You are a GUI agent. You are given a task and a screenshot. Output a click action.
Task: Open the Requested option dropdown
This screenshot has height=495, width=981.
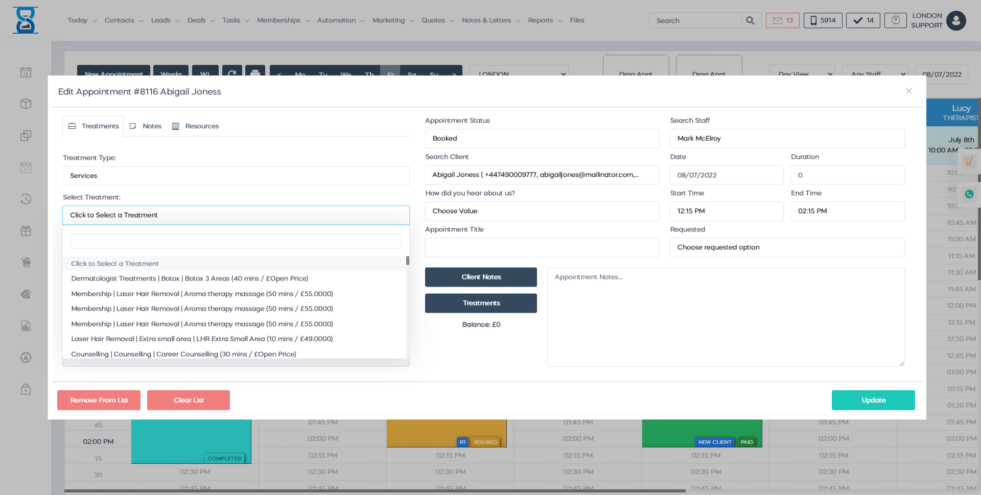point(786,247)
